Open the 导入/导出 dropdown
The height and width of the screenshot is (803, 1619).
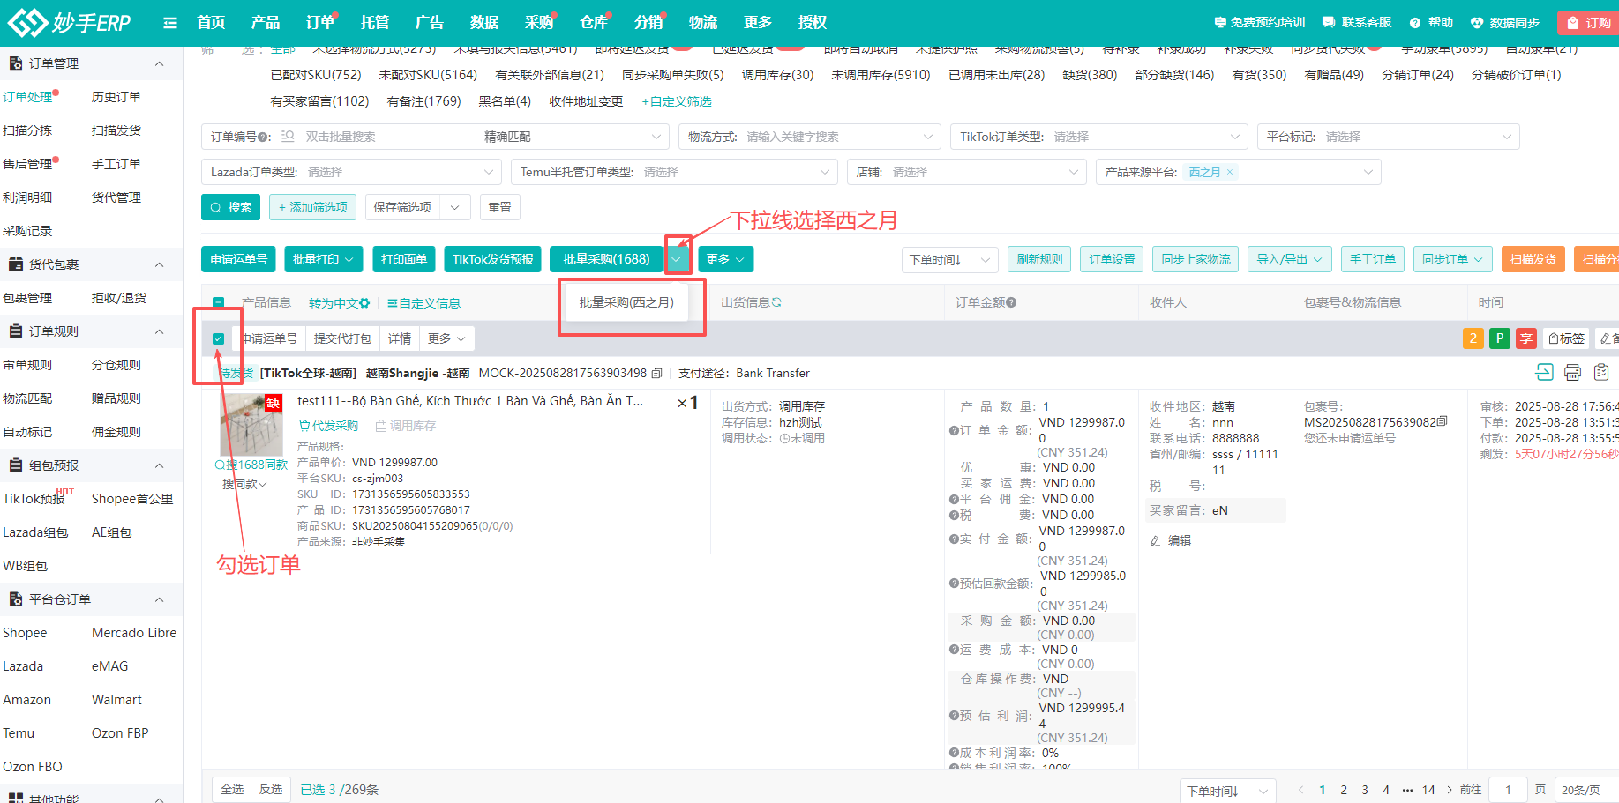coord(1289,259)
